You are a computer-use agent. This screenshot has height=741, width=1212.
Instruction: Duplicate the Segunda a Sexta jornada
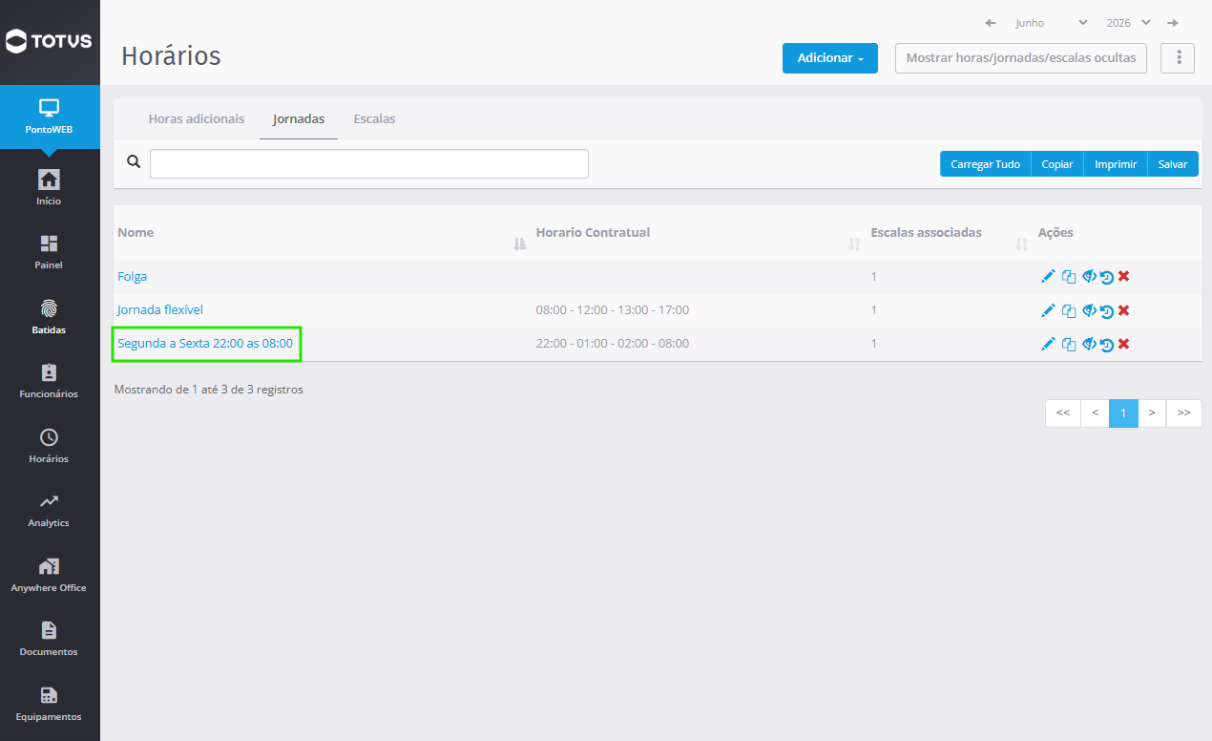[1069, 345]
